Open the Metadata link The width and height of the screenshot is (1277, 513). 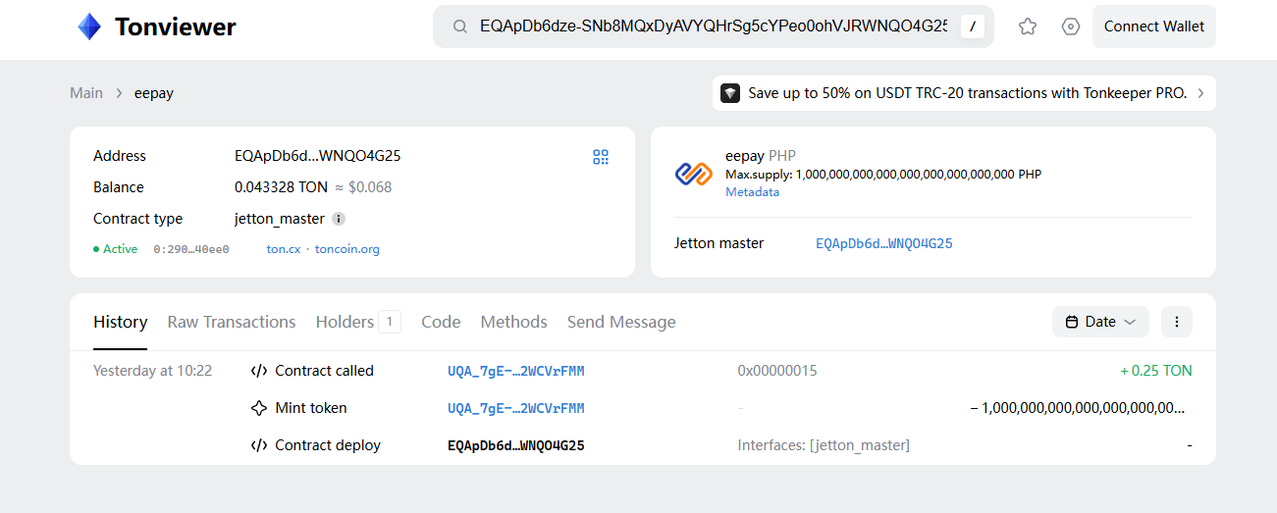[752, 192]
